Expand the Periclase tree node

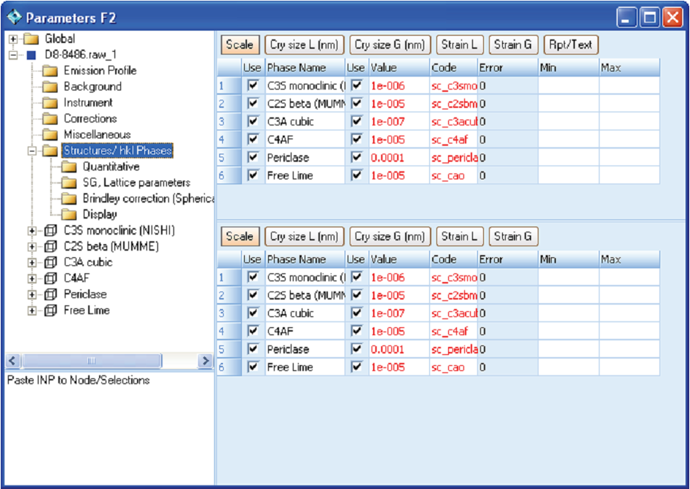[31, 294]
